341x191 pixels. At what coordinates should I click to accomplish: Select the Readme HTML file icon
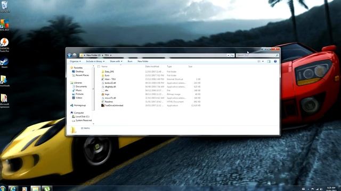(103, 101)
